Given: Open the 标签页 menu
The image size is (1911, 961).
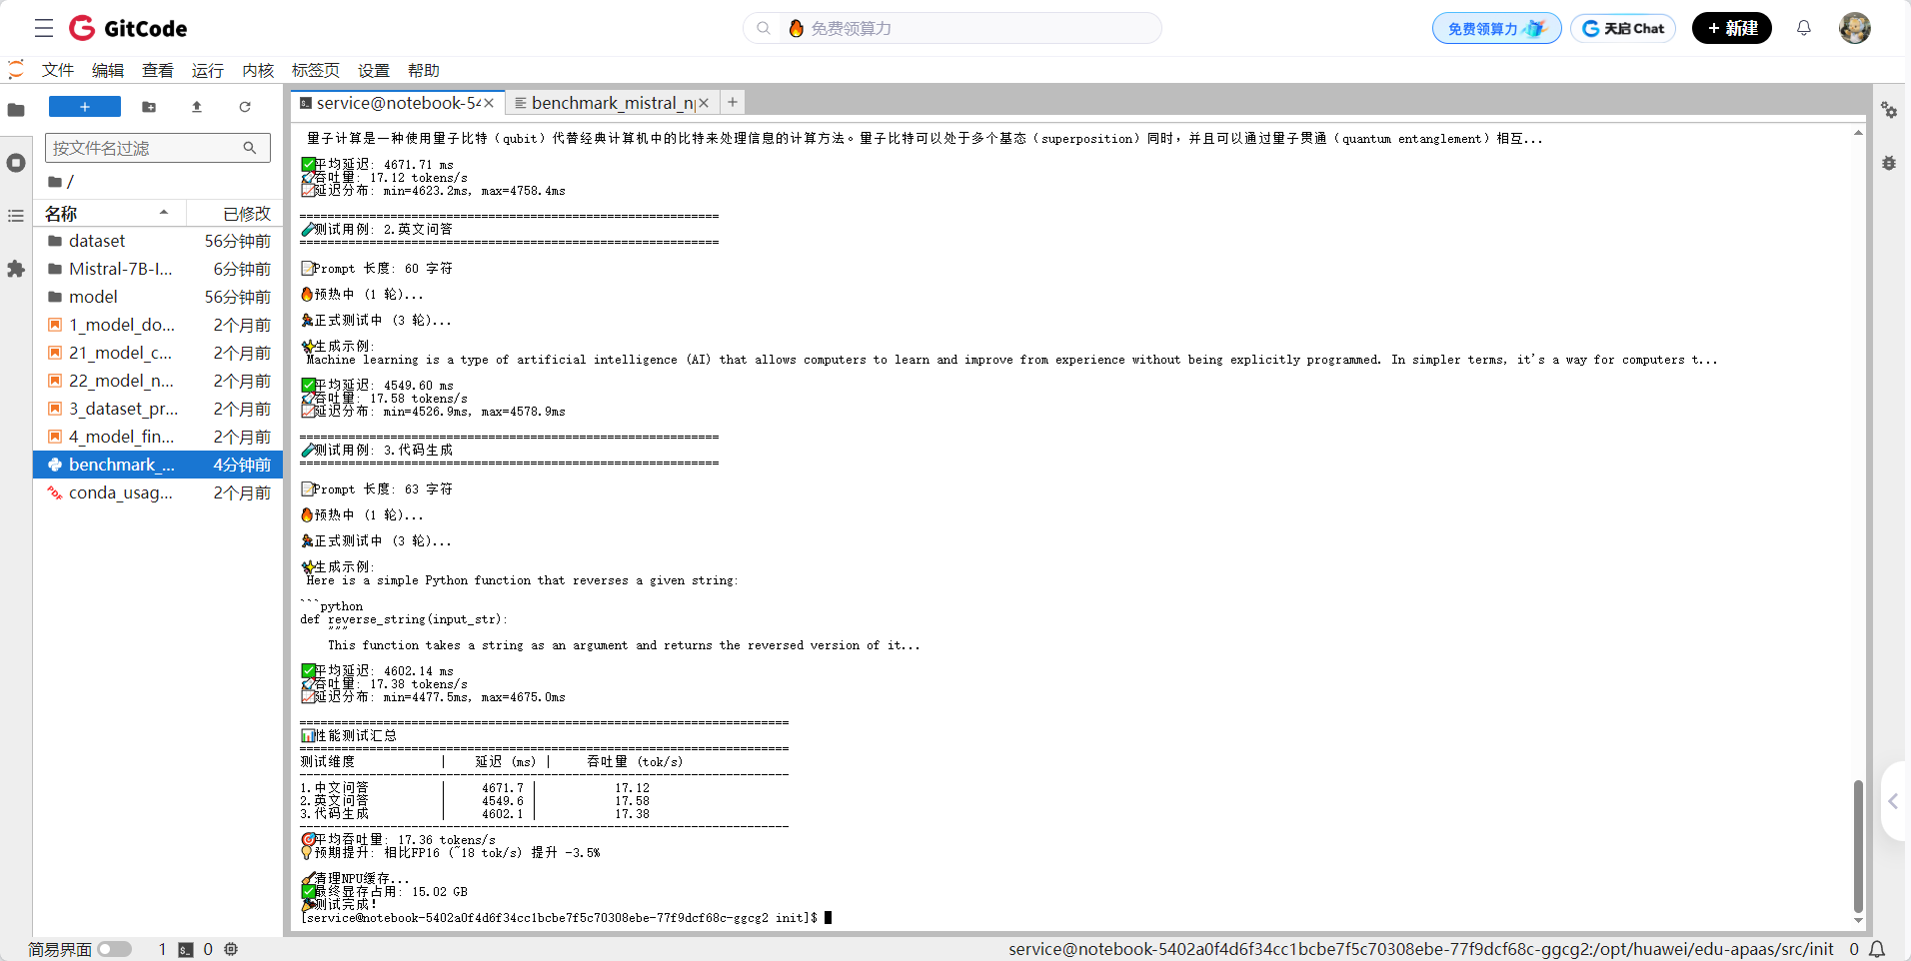Looking at the screenshot, I should pyautogui.click(x=316, y=70).
